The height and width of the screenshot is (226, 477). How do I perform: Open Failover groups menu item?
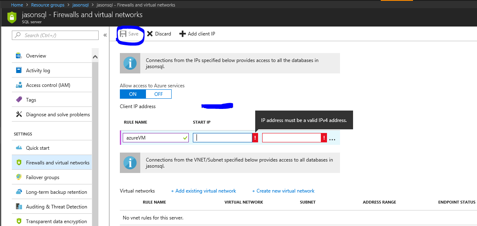52,177
